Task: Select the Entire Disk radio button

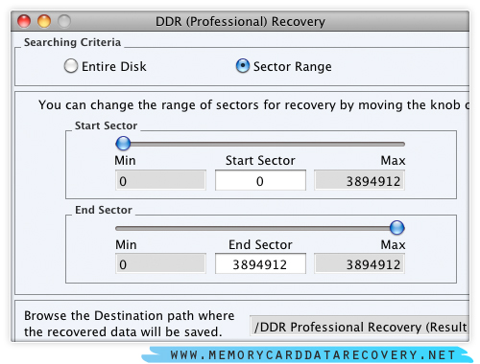Action: (71, 66)
